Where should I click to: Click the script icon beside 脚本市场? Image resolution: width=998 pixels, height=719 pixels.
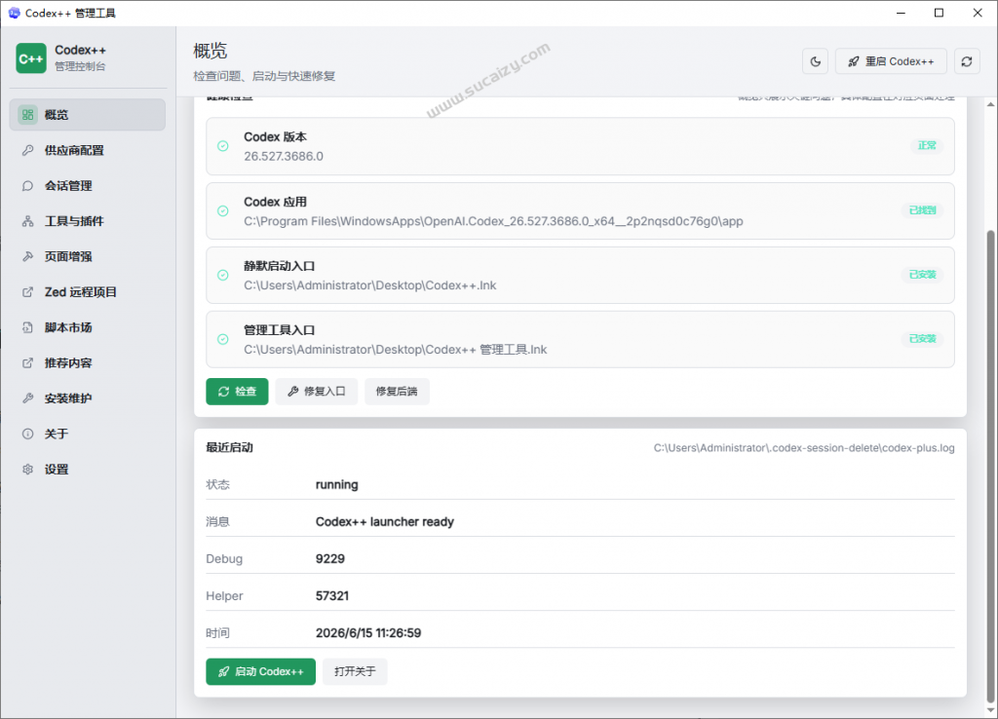[27, 327]
